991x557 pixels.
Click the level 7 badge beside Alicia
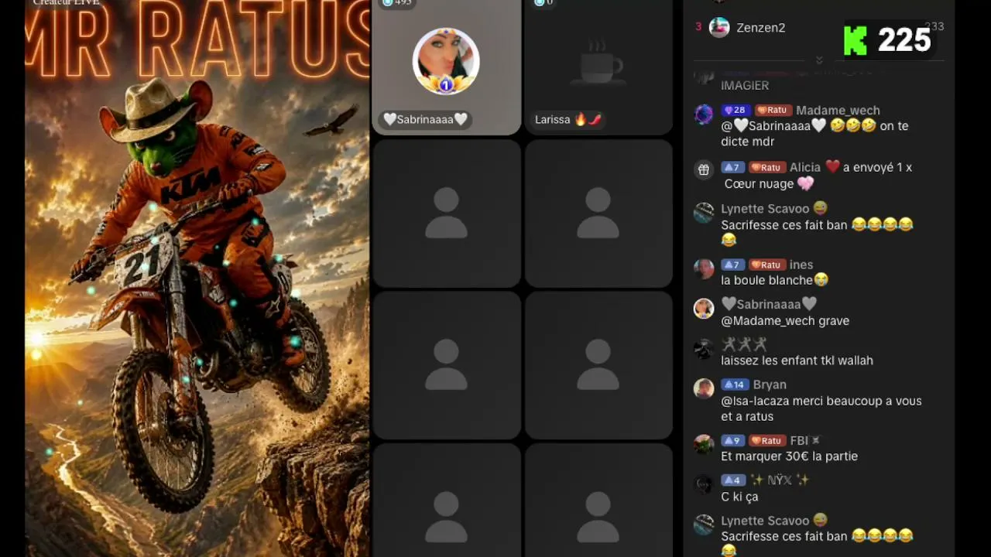(732, 167)
